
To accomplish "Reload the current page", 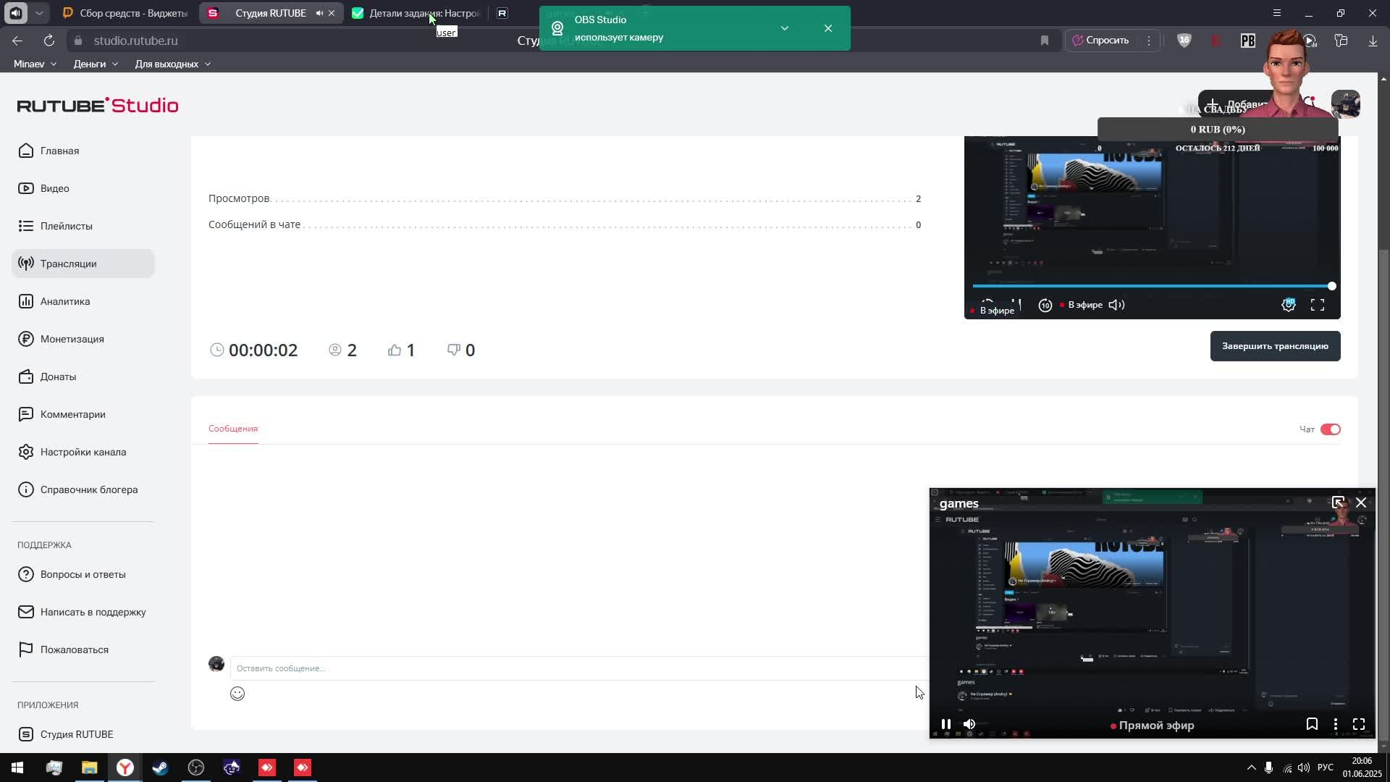I will [x=49, y=41].
